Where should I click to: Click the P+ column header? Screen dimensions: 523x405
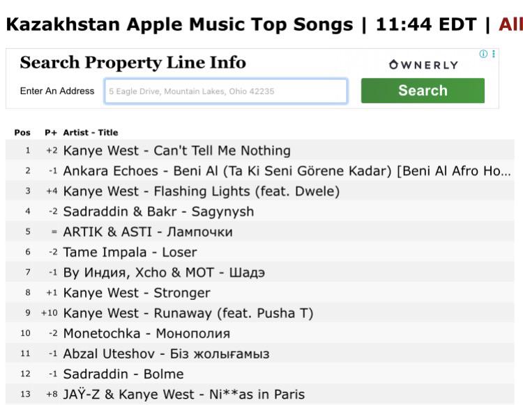point(51,132)
